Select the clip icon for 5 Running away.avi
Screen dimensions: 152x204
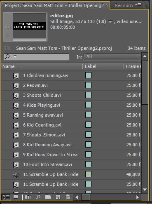click(16, 115)
